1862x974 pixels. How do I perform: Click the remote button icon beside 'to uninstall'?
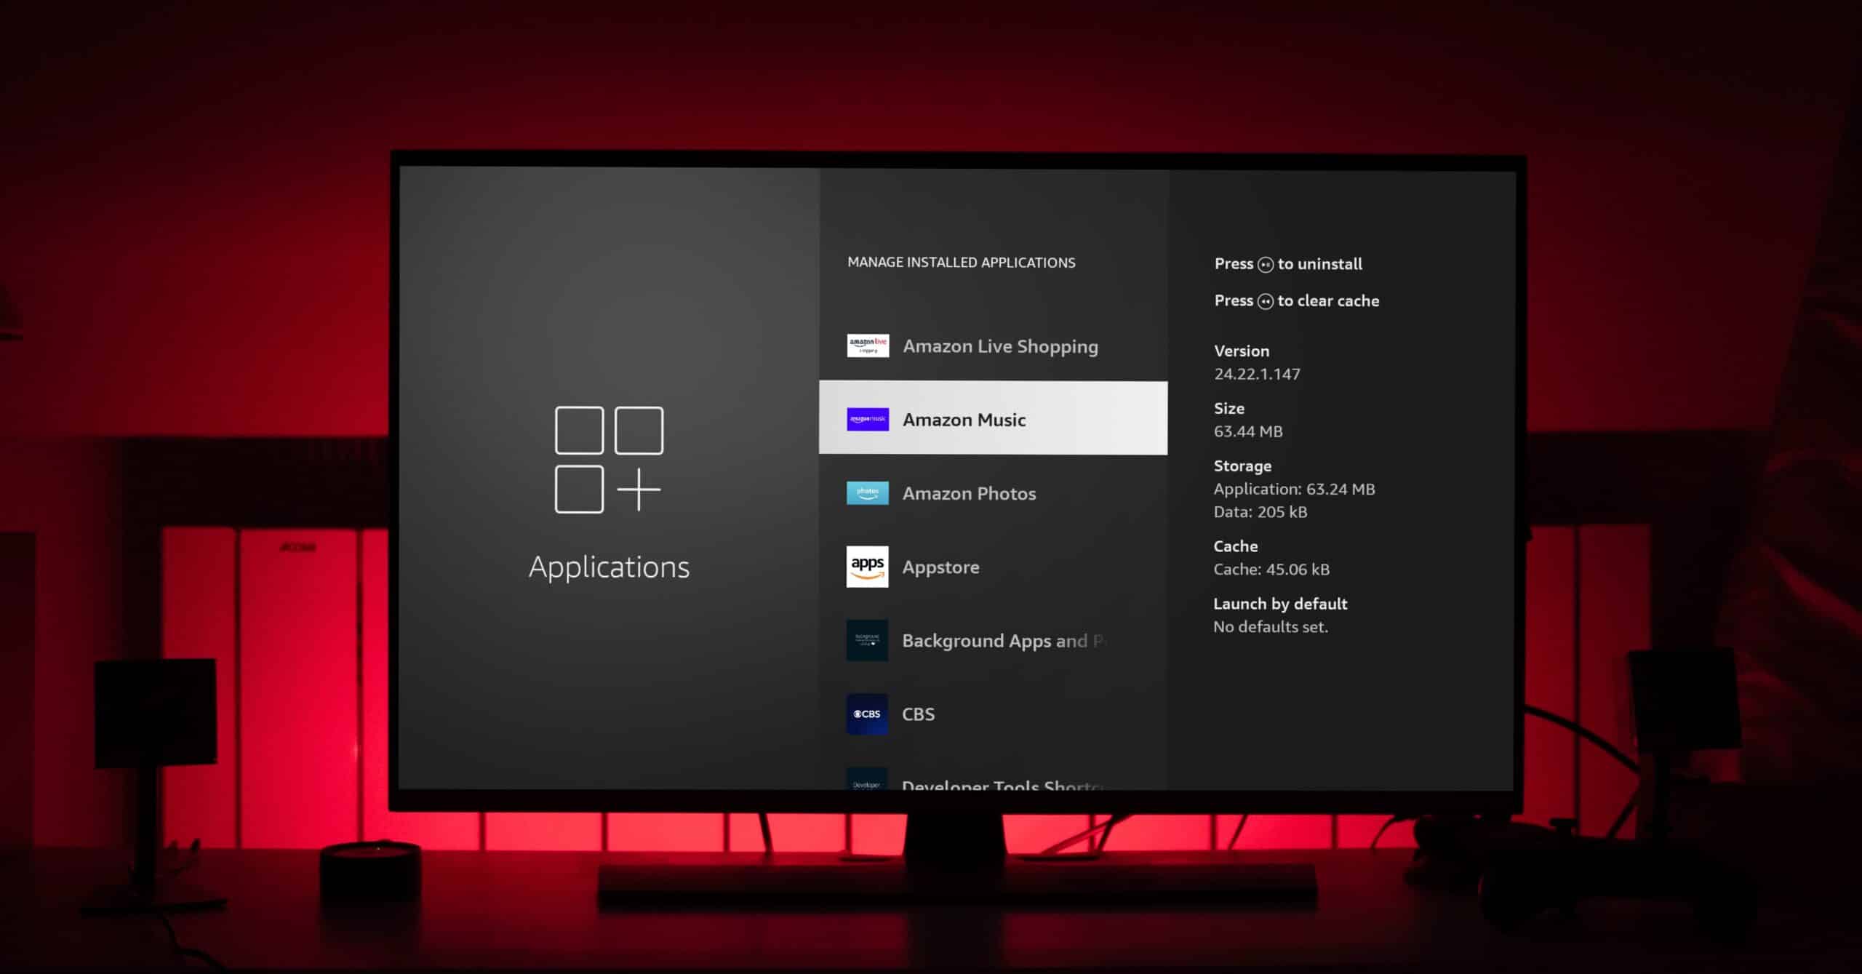(x=1266, y=265)
